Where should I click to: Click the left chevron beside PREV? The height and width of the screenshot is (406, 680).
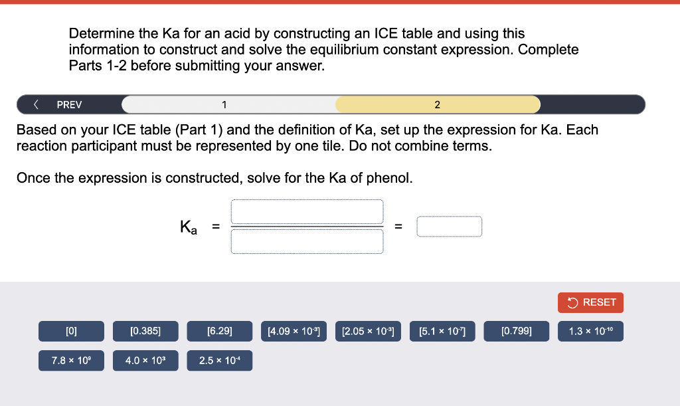pyautogui.click(x=35, y=104)
